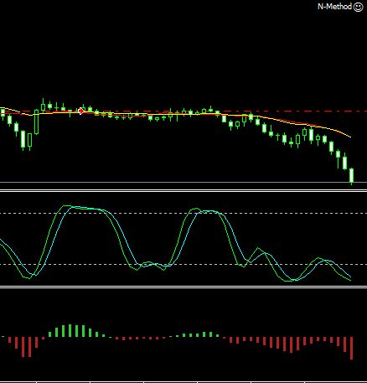367x383 pixels.
Task: Click the last candlestick at chart bottom
Action: pos(351,175)
